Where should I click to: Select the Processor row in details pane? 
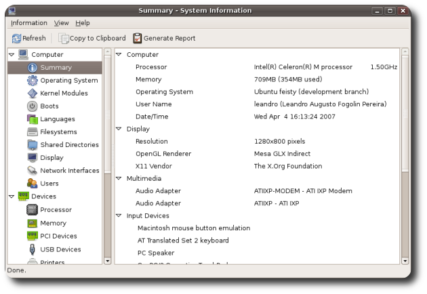[x=257, y=67]
